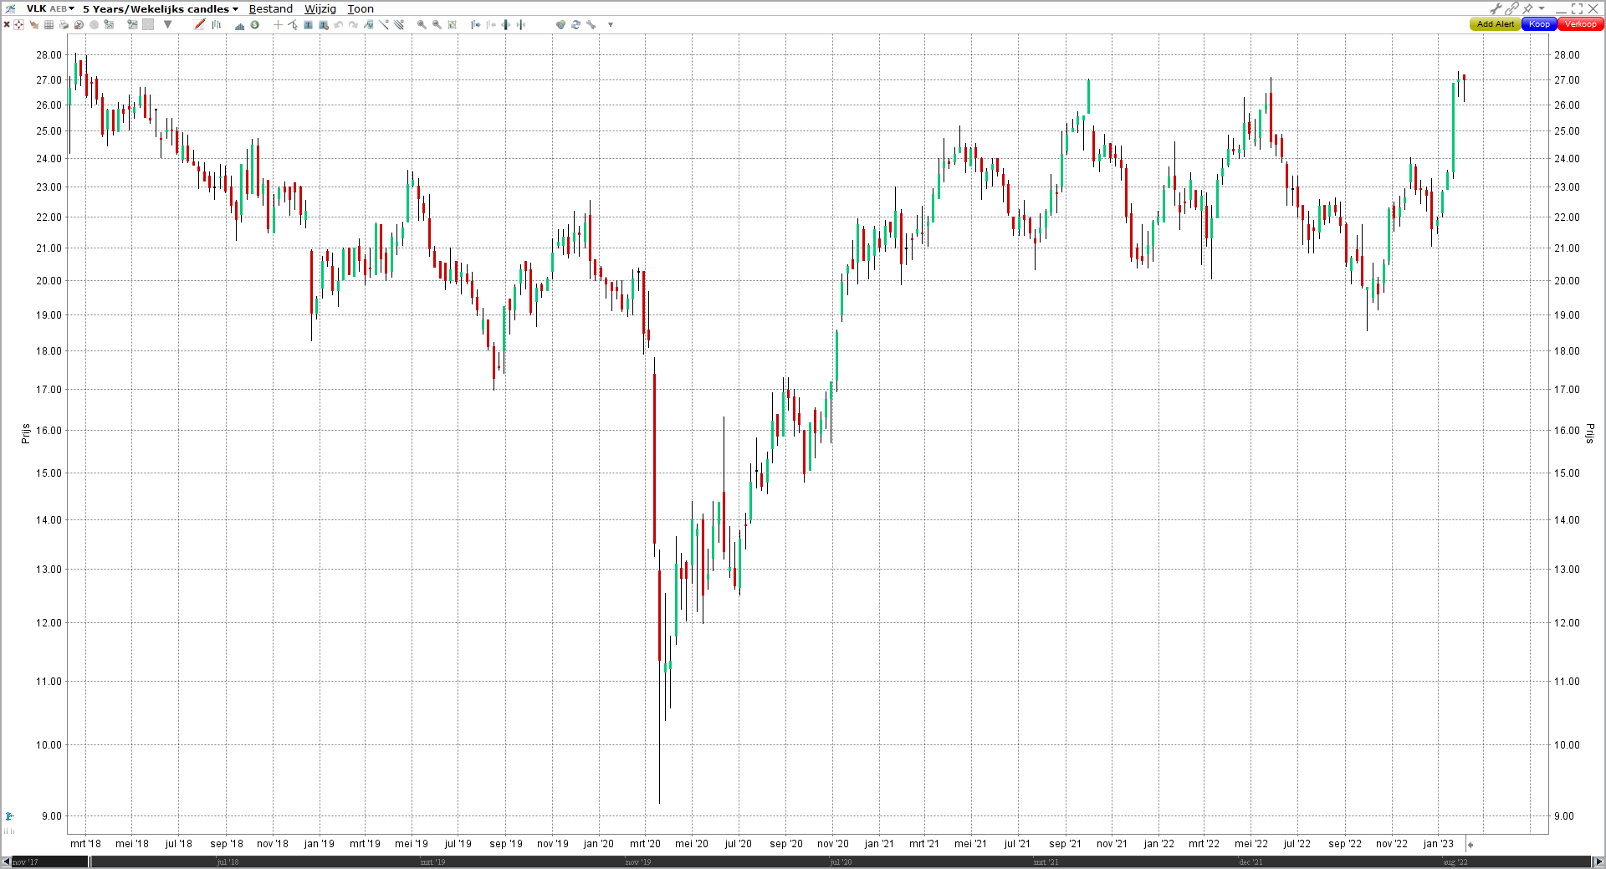Click the small plus marker after jan '23

[1470, 845]
